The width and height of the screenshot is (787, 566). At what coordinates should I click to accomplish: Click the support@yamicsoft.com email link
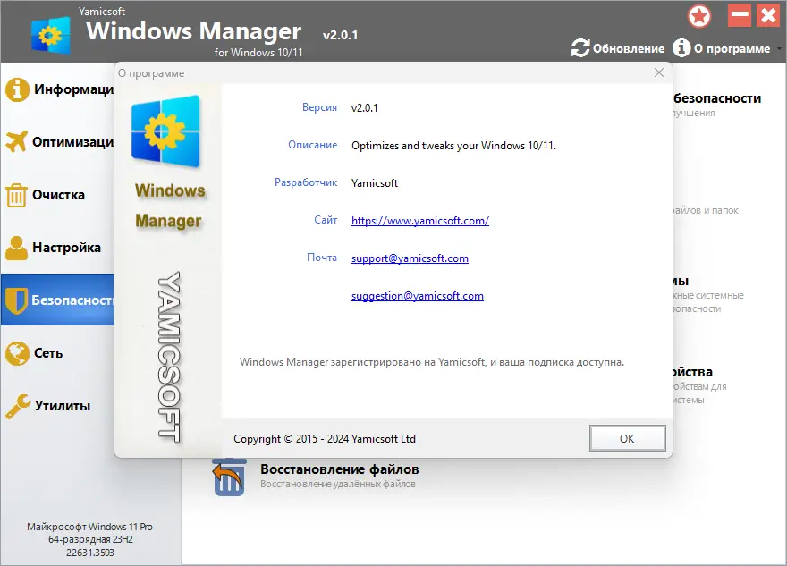coord(410,258)
